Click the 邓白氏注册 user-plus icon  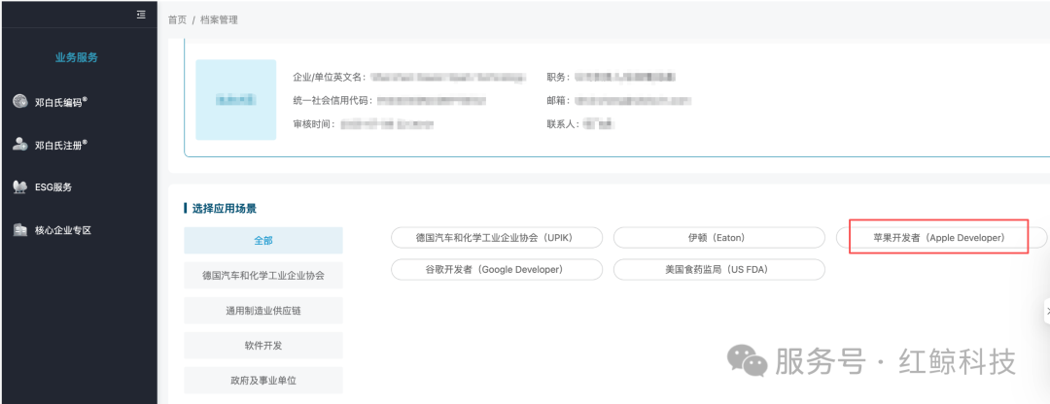(19, 144)
